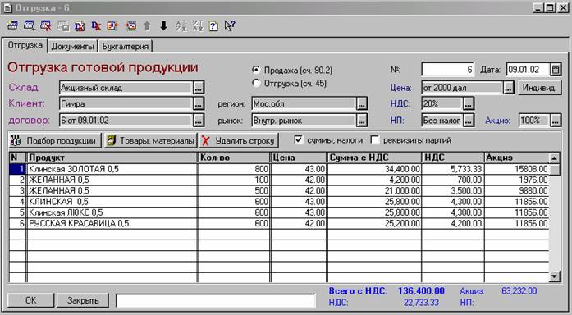Image resolution: width=572 pixels, height=315 pixels.
Task: Click the table scrollbar down arrow
Action: click(x=555, y=276)
